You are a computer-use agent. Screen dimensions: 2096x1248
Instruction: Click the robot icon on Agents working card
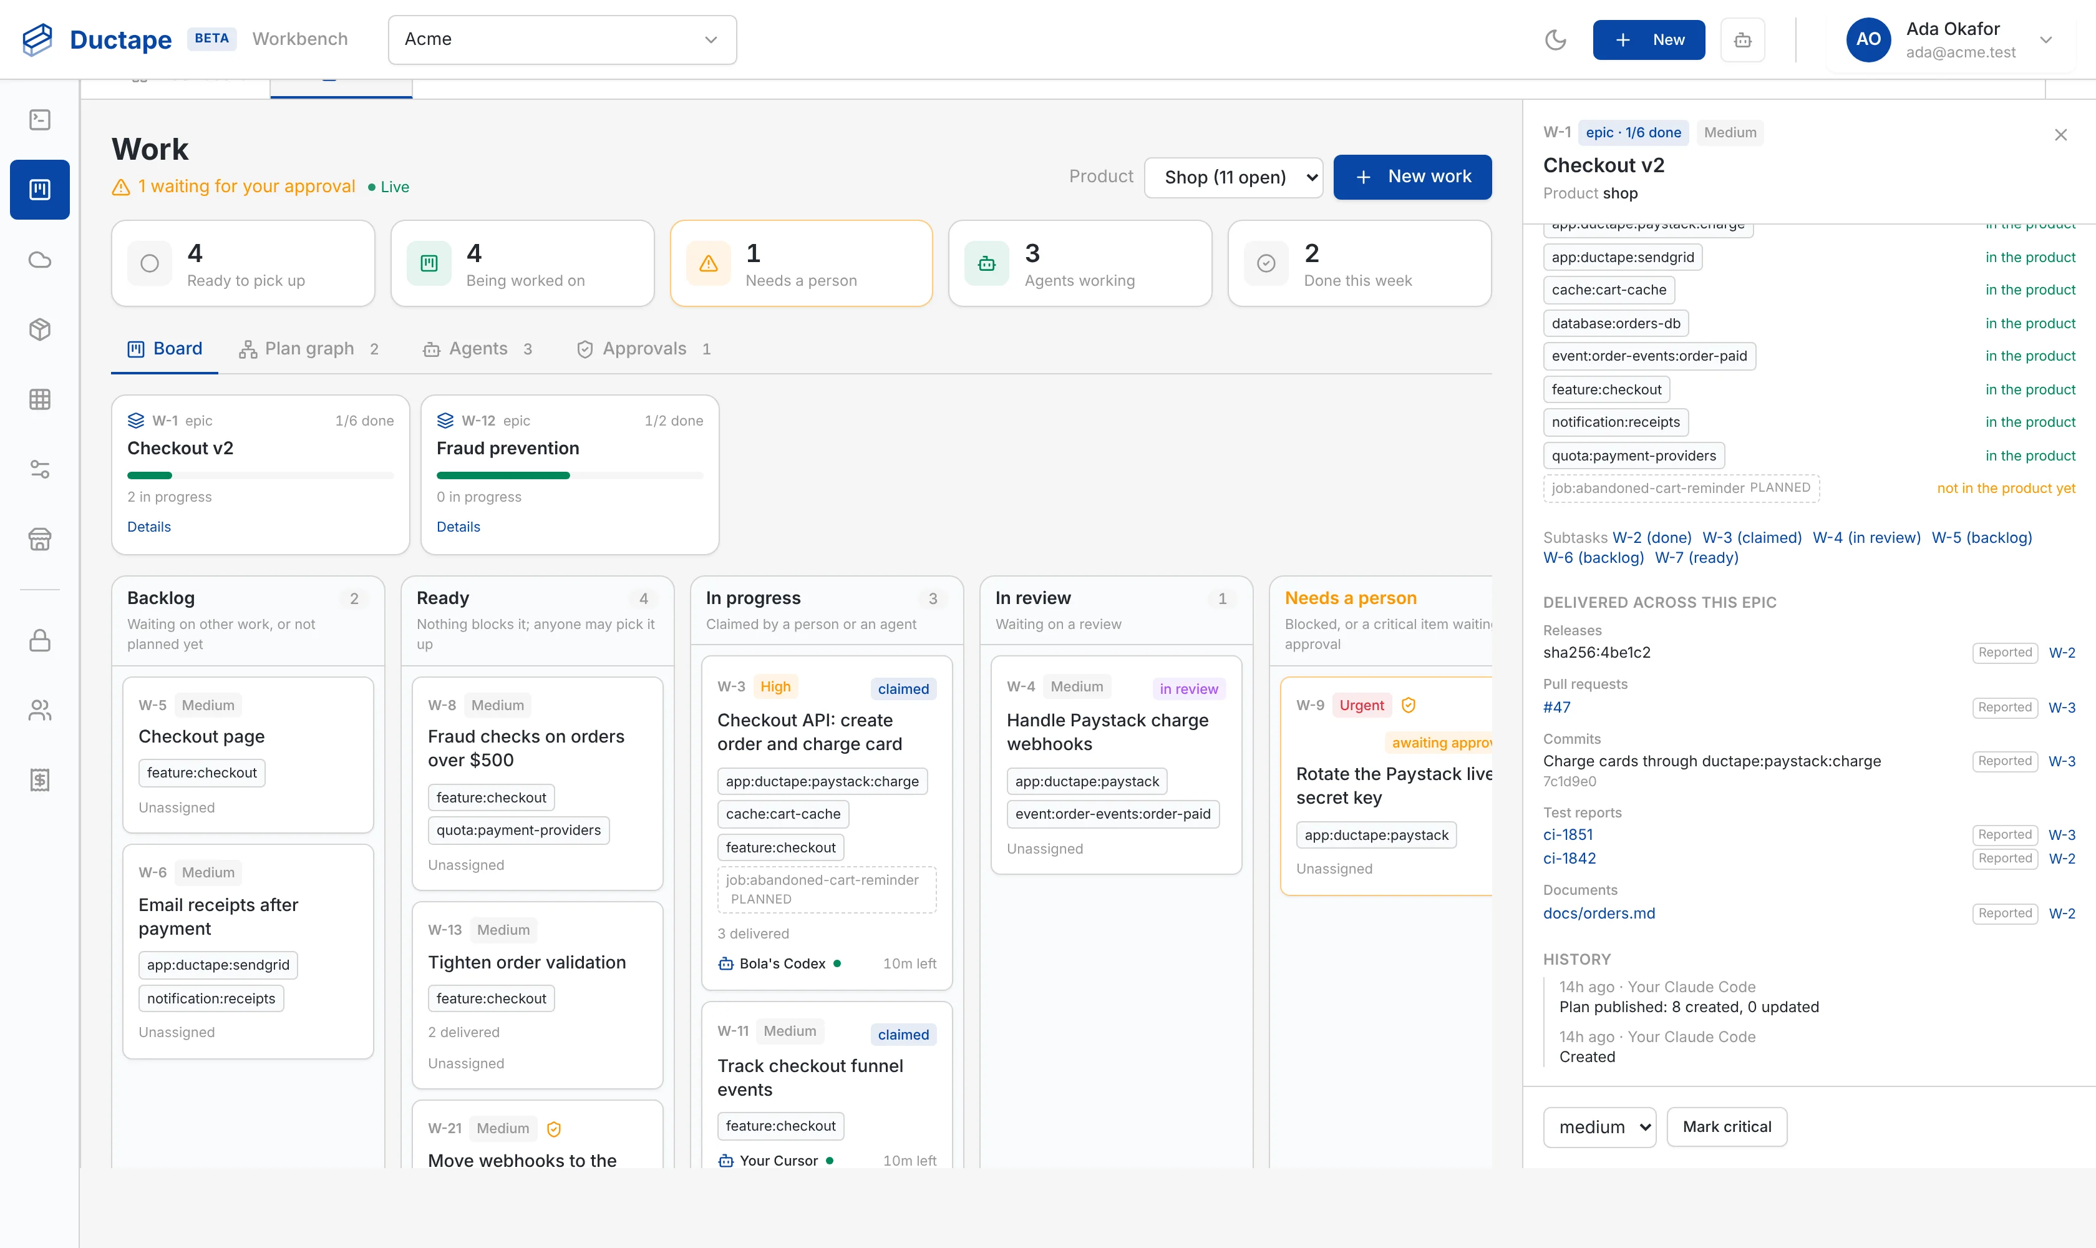tap(987, 263)
